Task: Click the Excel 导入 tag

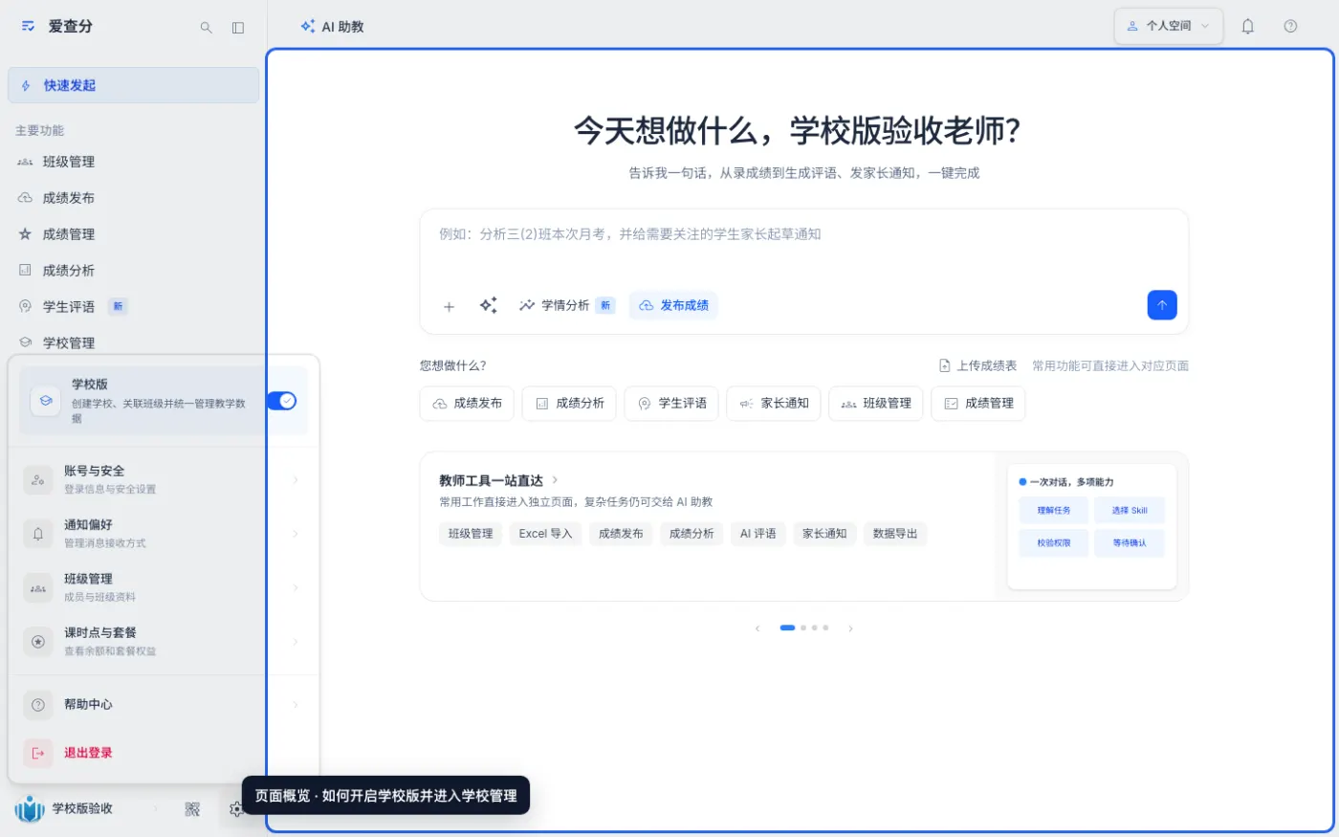Action: point(545,534)
